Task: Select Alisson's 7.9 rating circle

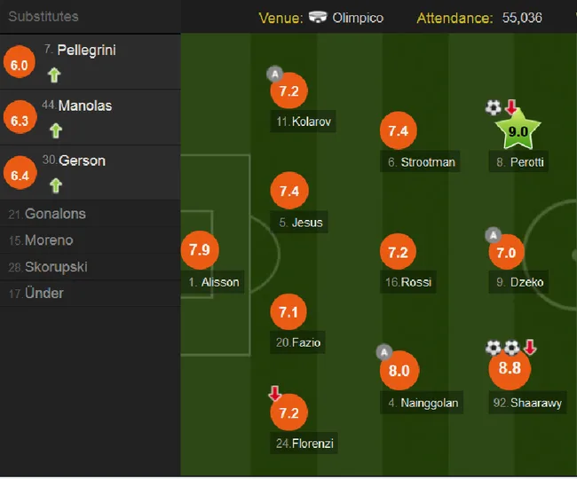Action: pyautogui.click(x=200, y=250)
